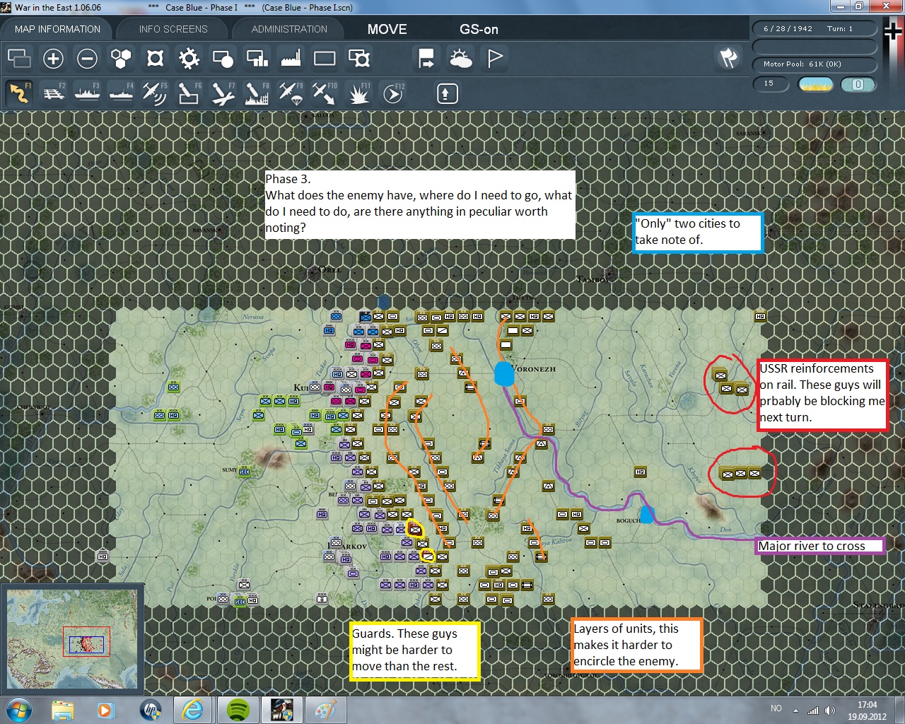Click the German cross side flag
This screenshot has width=905, height=724.
(x=893, y=32)
